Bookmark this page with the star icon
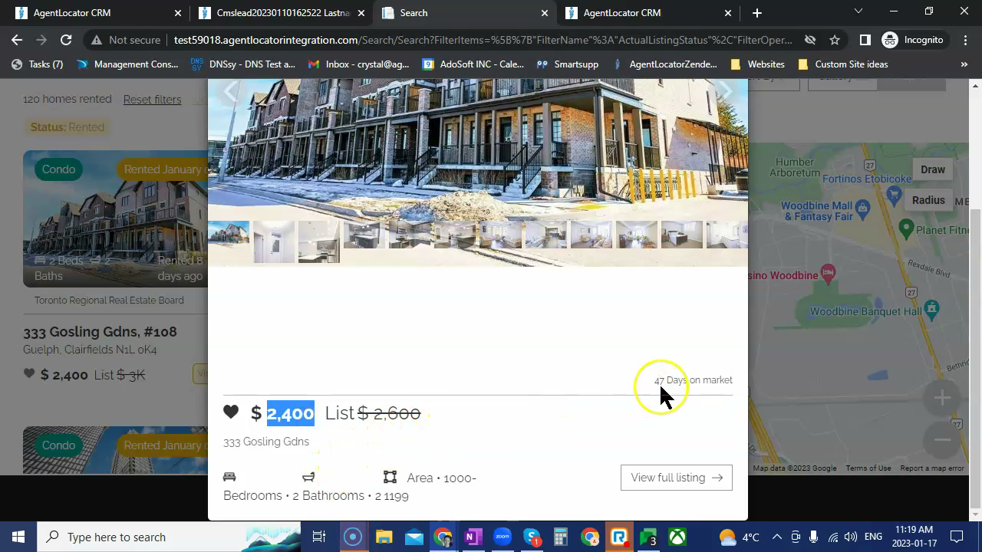This screenshot has height=552, width=982. (x=835, y=40)
